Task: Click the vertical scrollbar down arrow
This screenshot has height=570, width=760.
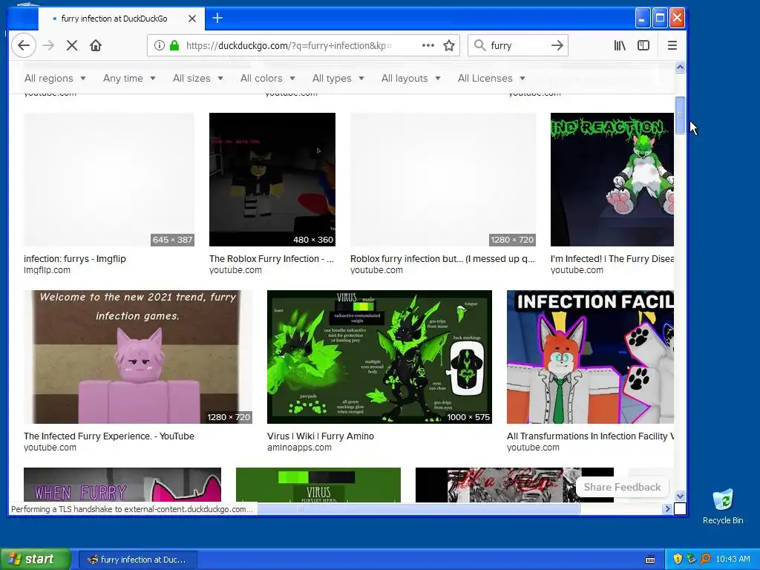Action: 680,496
